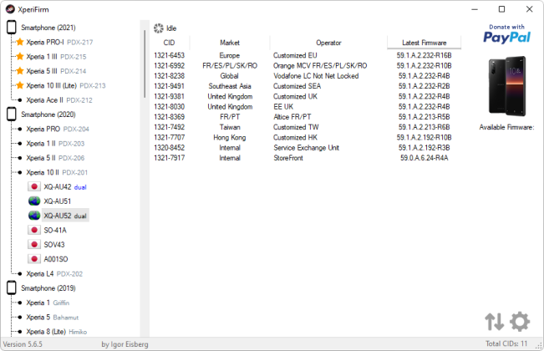
Task: Select the A001SO variant
Action: click(x=56, y=259)
